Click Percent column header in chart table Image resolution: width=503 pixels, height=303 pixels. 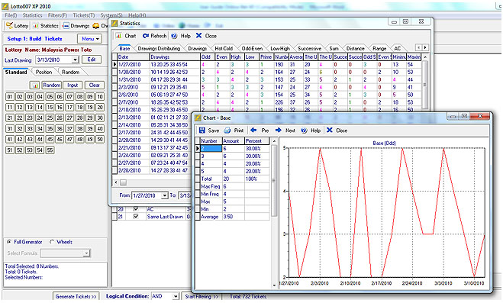[x=257, y=141]
